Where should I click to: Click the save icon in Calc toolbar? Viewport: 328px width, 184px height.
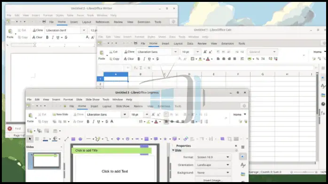click(135, 43)
